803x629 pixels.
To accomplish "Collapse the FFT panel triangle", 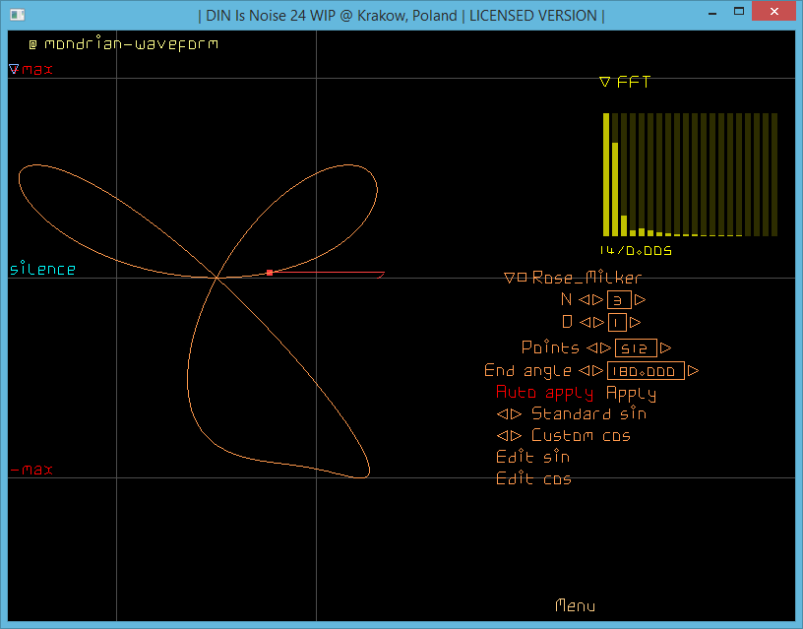I will pyautogui.click(x=605, y=83).
